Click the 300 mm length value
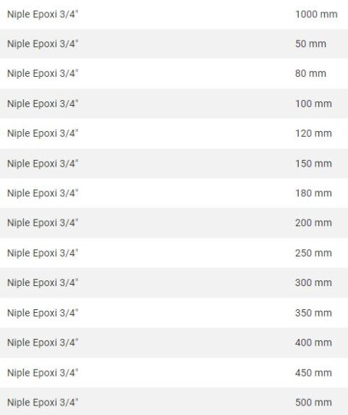This screenshot has height=415, width=348. [313, 282]
